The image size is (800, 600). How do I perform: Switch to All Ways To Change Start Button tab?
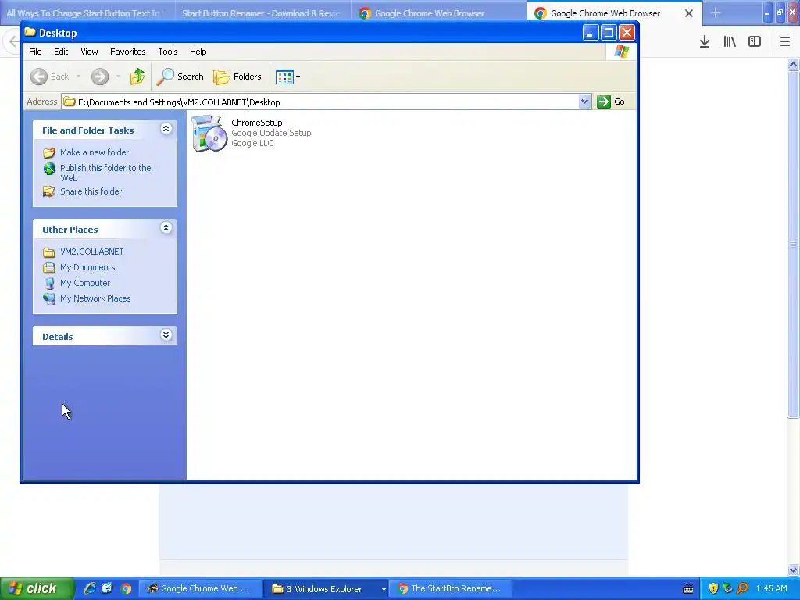click(87, 13)
